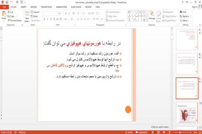Viewport: 202px width, 134px height.
Task: Click Convert to SmartArt
Action: 115,20
